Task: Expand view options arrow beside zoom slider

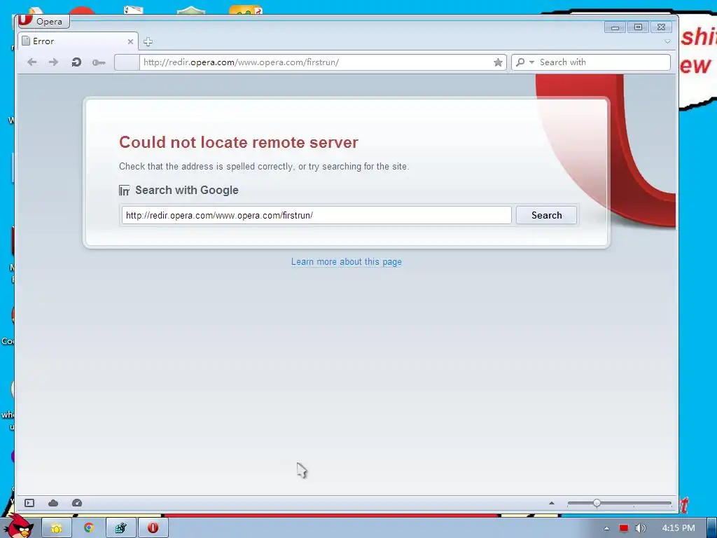Action: 552,503
